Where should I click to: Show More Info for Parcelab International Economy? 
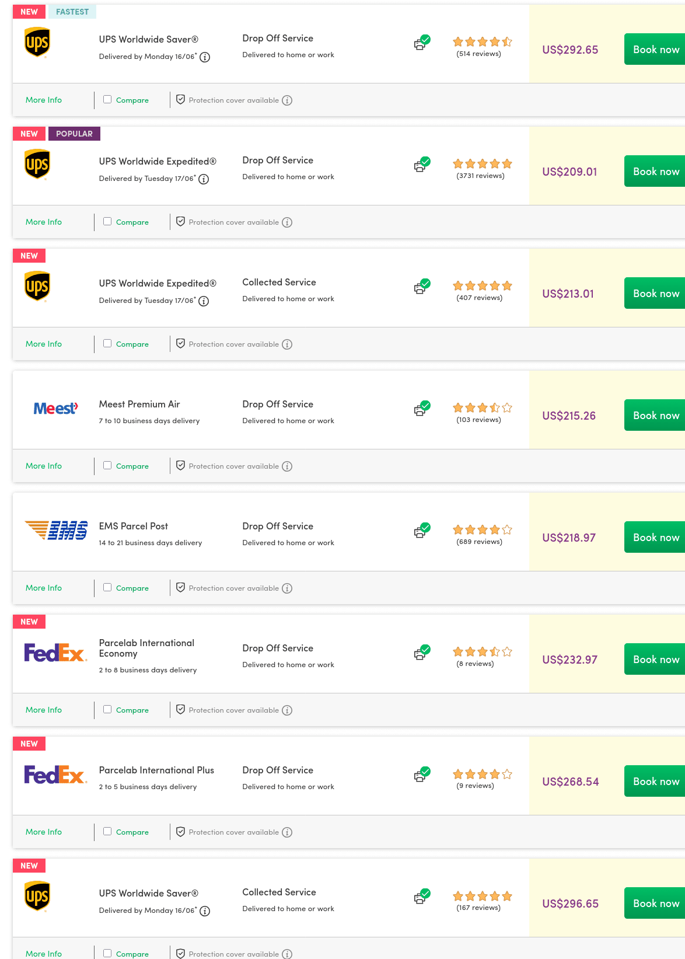click(44, 710)
